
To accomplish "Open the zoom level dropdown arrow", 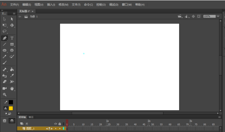I will coord(218,16).
